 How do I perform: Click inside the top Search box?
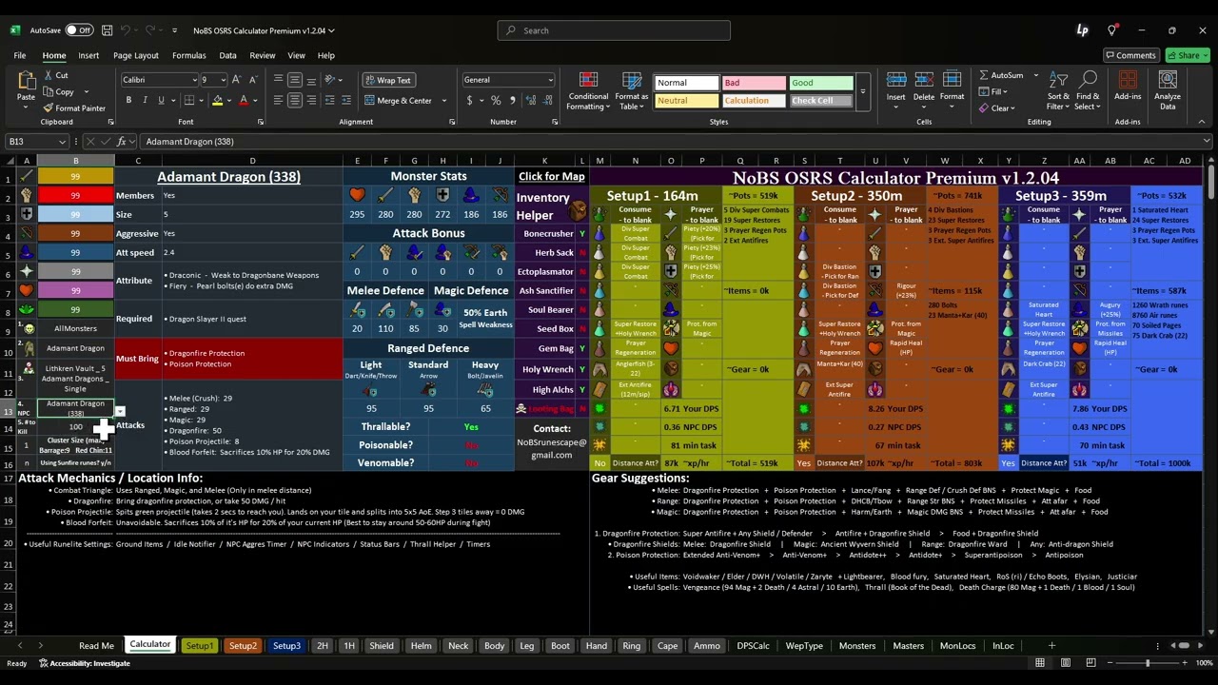coord(614,30)
